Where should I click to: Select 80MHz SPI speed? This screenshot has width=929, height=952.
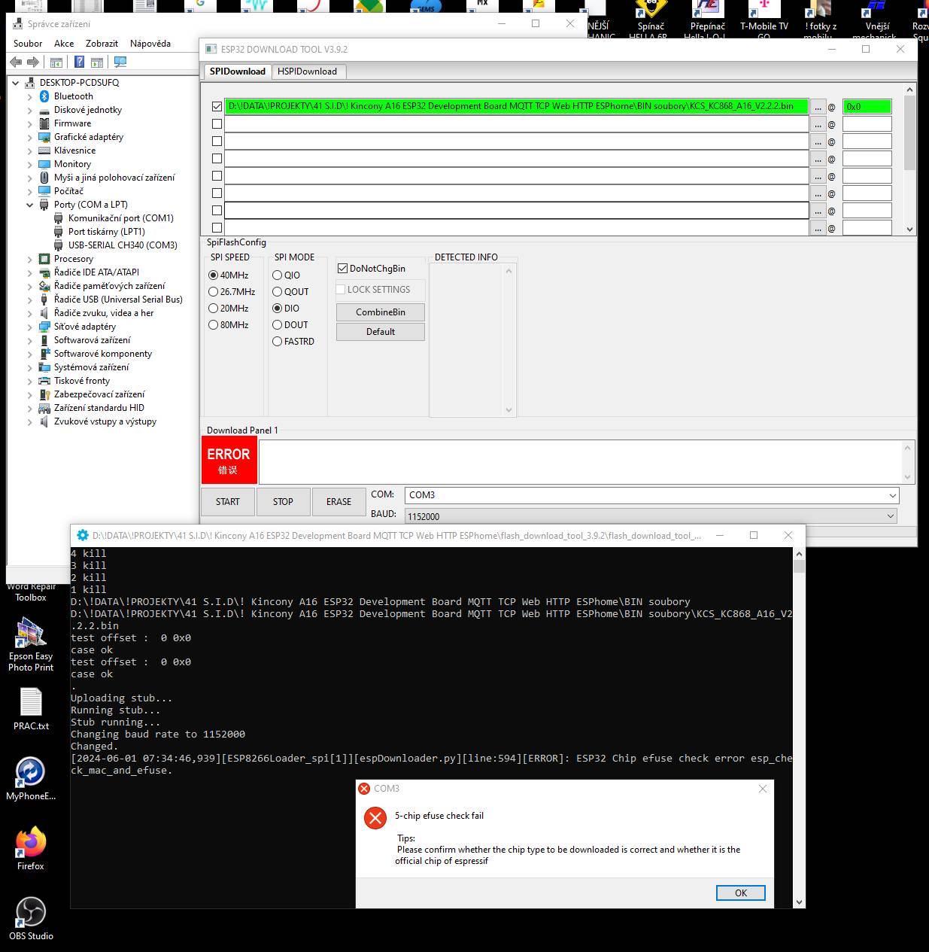coord(214,325)
